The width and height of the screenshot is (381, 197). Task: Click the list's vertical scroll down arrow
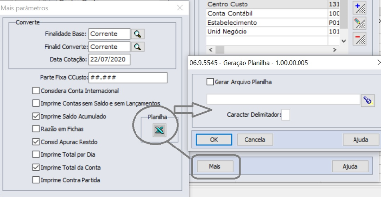click(x=344, y=41)
